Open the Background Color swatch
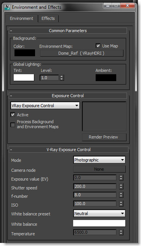The height and width of the screenshot is (246, 141). click(25, 53)
